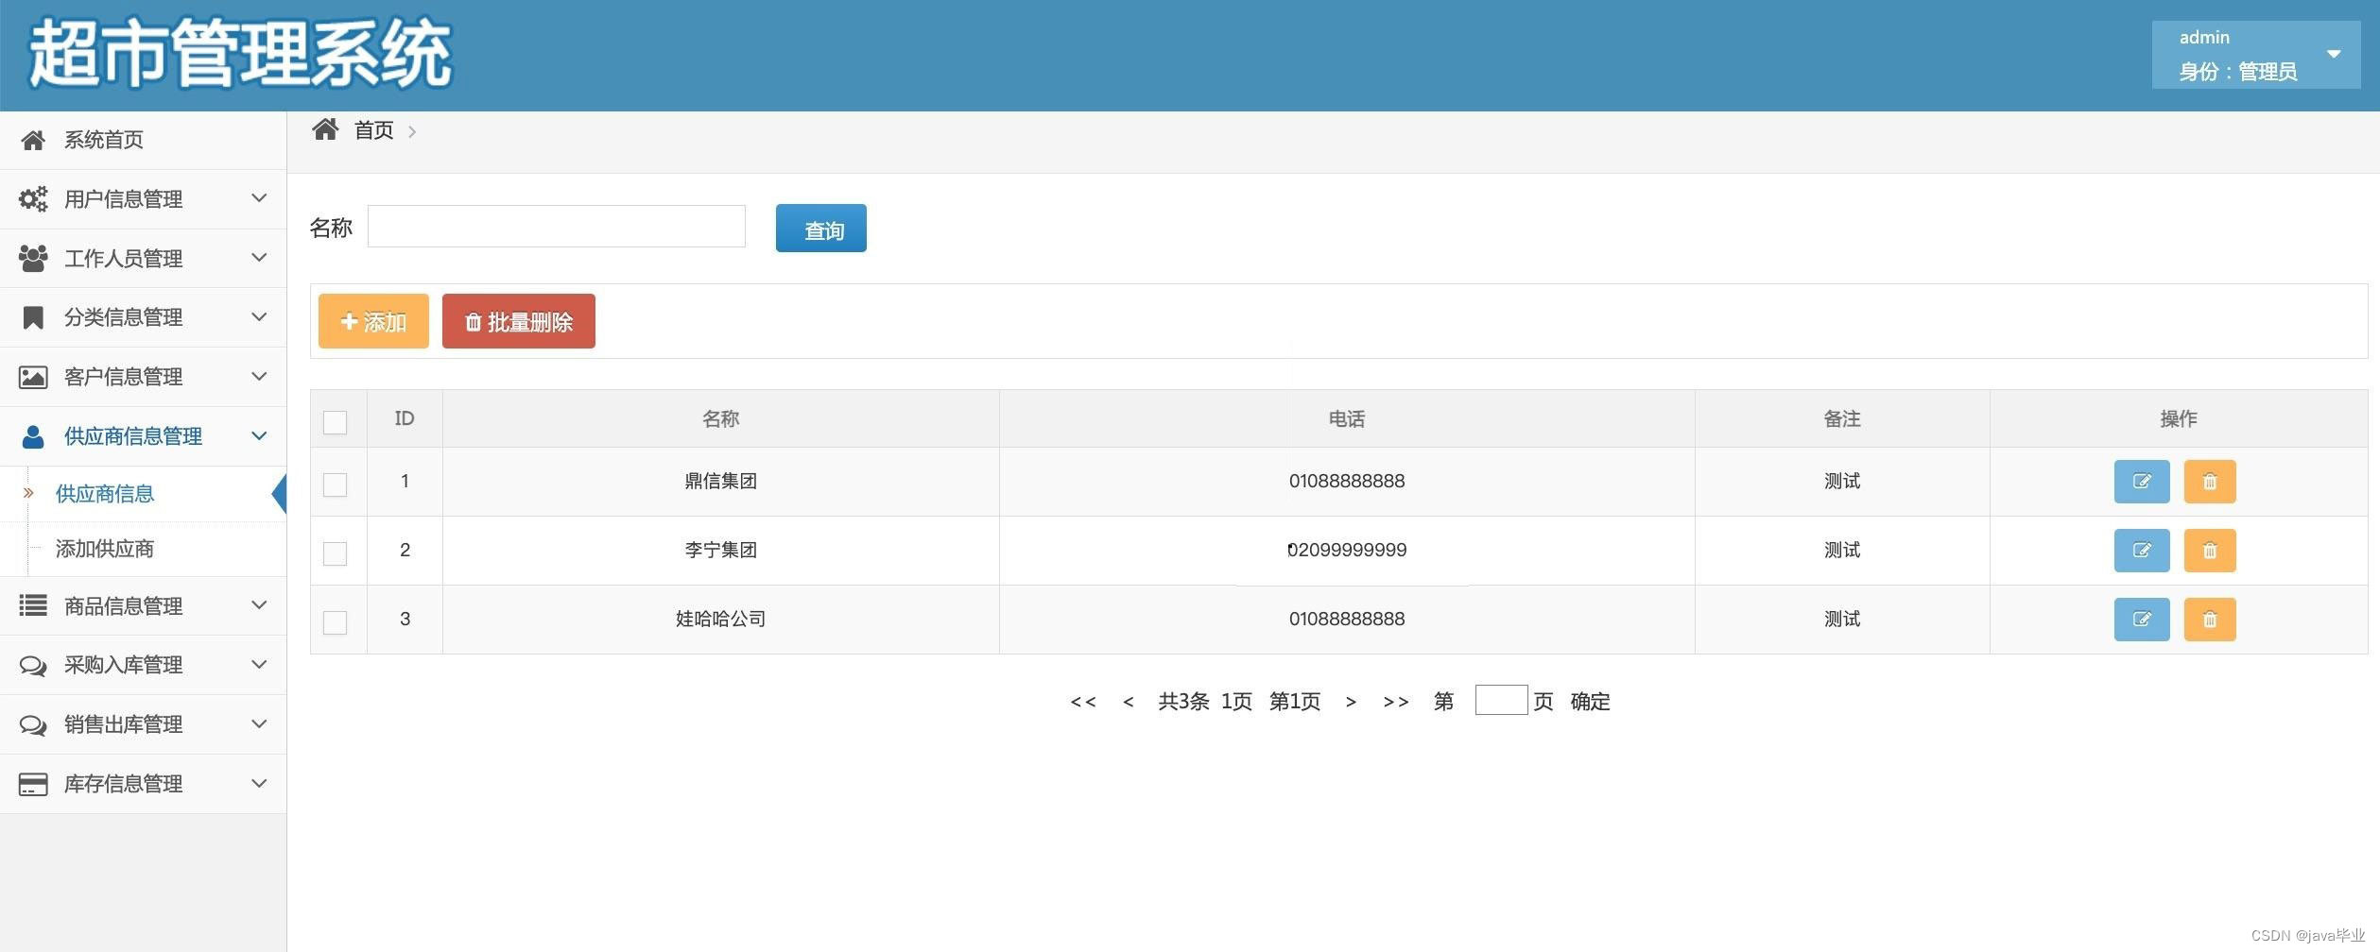This screenshot has height=952, width=2380.
Task: Open the 用户信息管理 menu label
Action: [x=124, y=199]
